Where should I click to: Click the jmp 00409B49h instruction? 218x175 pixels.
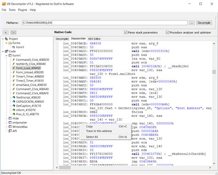point(144,162)
